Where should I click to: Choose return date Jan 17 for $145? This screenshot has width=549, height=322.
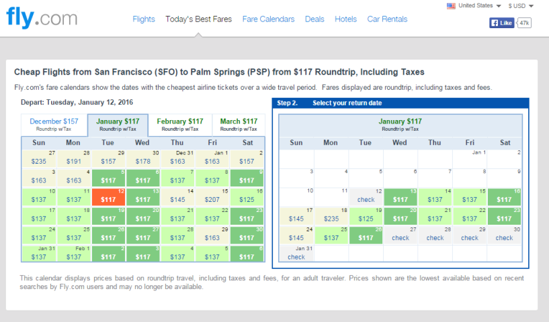click(x=296, y=216)
